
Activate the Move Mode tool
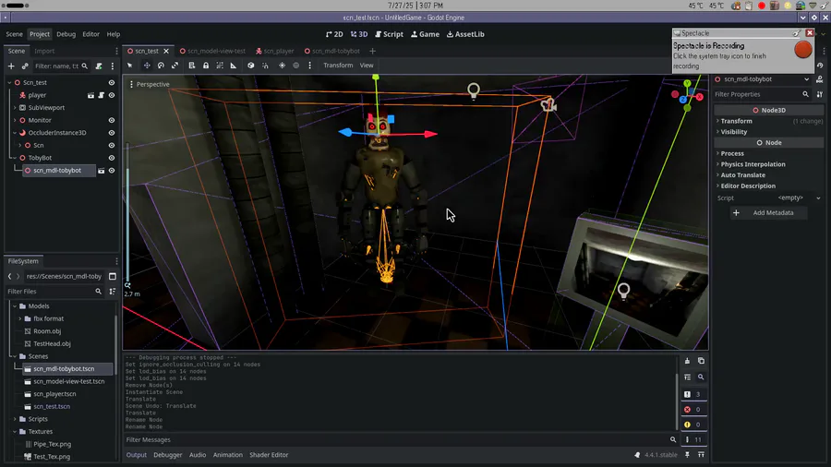pos(147,66)
